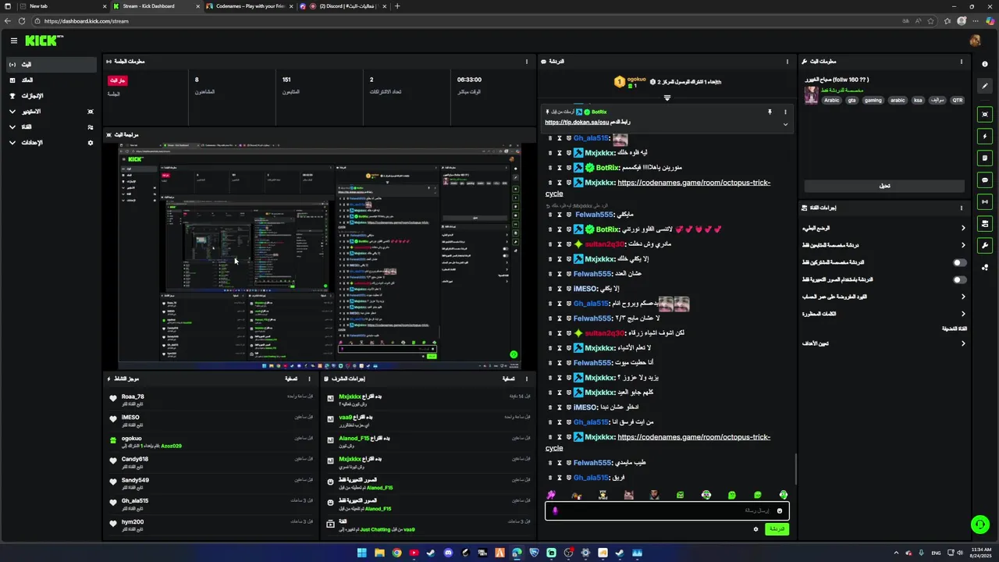Open File Explorer from the taskbar
Screen dimensions: 999x562
click(x=379, y=553)
